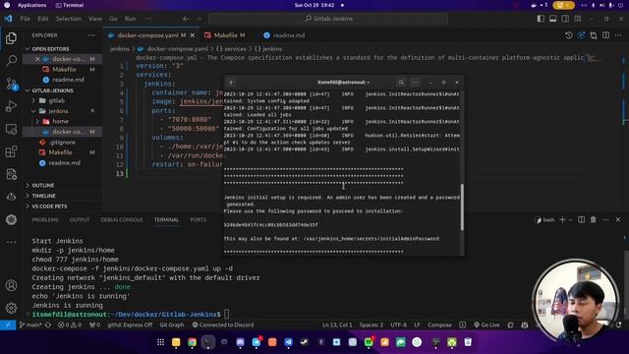Image resolution: width=629 pixels, height=354 pixels.
Task: Click search icon in floating terminal window
Action: 401,83
